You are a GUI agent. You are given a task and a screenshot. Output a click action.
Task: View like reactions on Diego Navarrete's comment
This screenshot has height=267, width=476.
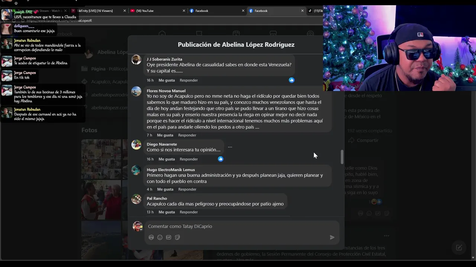tap(221, 159)
